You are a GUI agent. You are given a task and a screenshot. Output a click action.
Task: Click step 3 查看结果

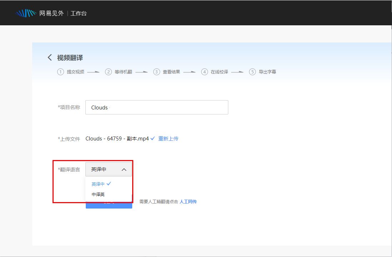pyautogui.click(x=167, y=72)
